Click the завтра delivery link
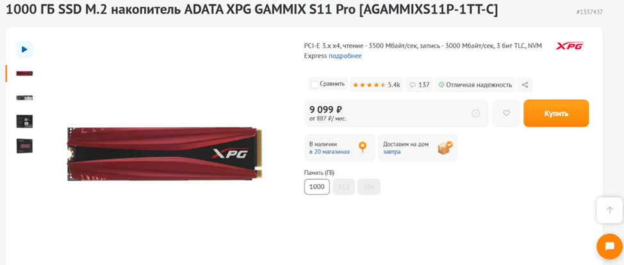Viewport: 624px width, 265px height. coord(392,152)
